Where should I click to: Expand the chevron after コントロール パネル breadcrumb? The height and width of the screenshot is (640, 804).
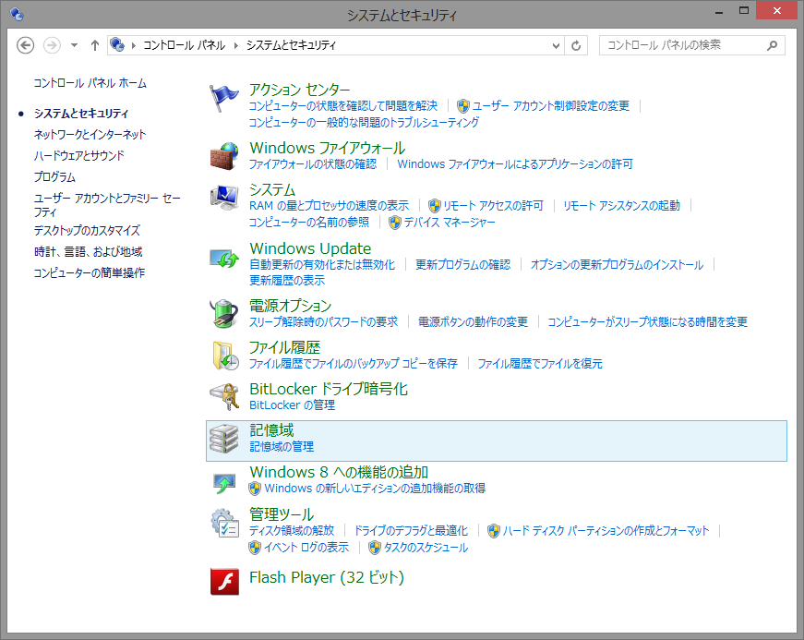236,45
